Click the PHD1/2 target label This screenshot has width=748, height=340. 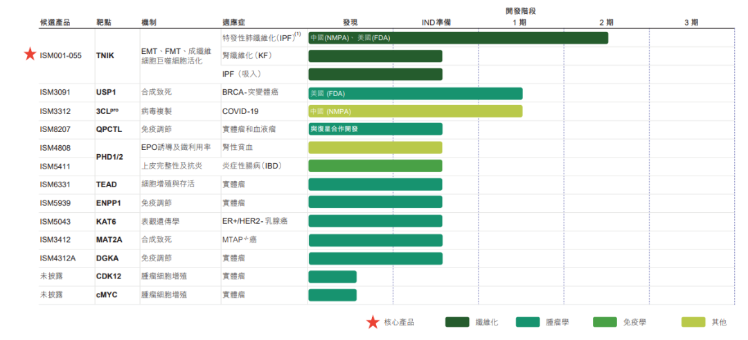(x=111, y=157)
